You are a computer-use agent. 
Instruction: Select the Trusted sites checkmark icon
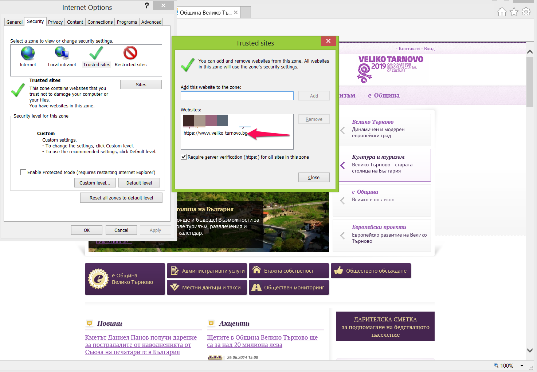click(x=96, y=53)
